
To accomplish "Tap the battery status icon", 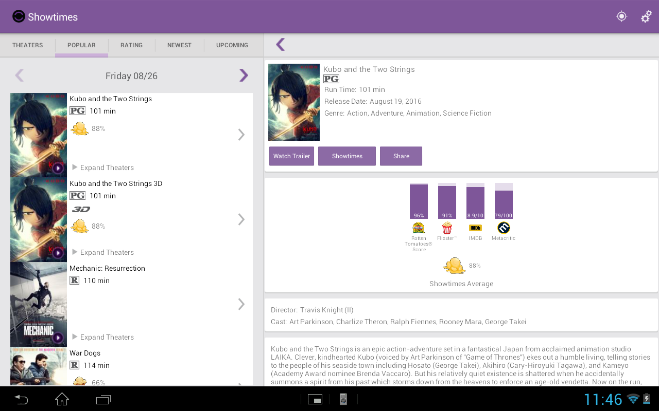I will (647, 399).
